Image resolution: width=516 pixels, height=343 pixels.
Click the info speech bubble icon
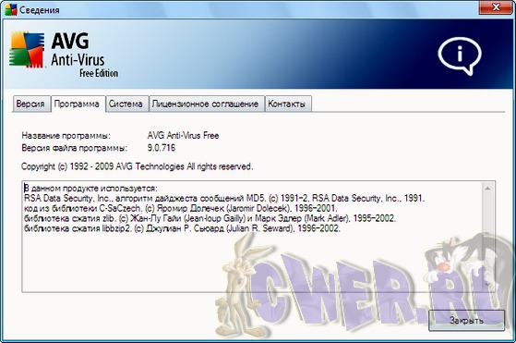460,55
